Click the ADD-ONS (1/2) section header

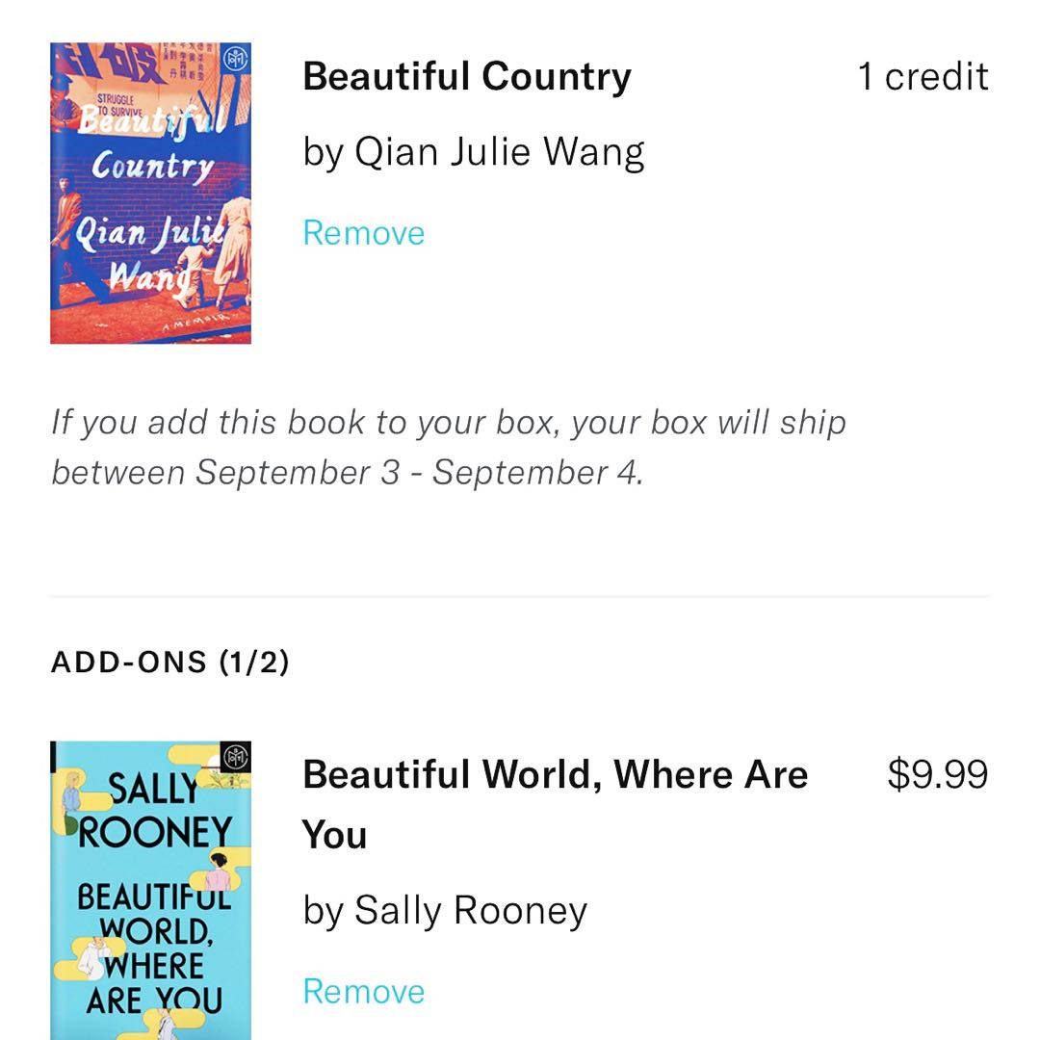coord(169,663)
